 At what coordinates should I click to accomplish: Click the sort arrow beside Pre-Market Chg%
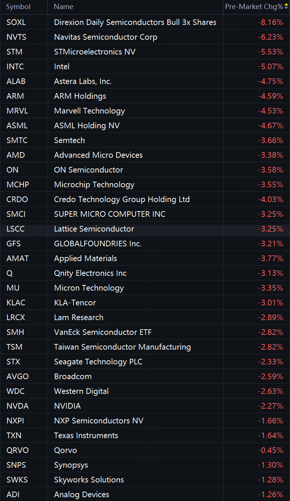tap(286, 6)
